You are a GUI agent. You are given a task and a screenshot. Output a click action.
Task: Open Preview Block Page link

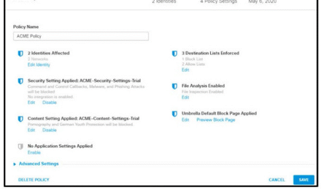(x=216, y=120)
